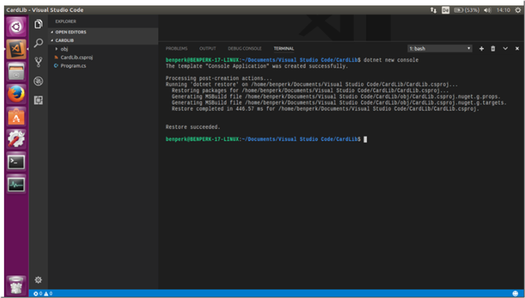Create a new terminal with the plus icon
The width and height of the screenshot is (525, 298).
[x=481, y=48]
